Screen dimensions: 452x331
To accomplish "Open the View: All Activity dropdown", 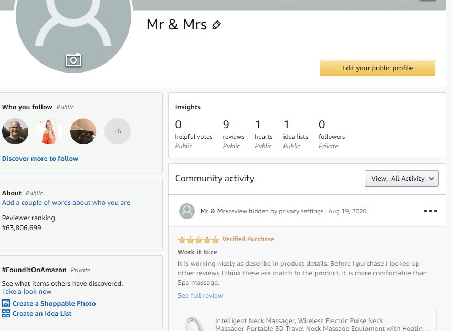I will [x=402, y=178].
